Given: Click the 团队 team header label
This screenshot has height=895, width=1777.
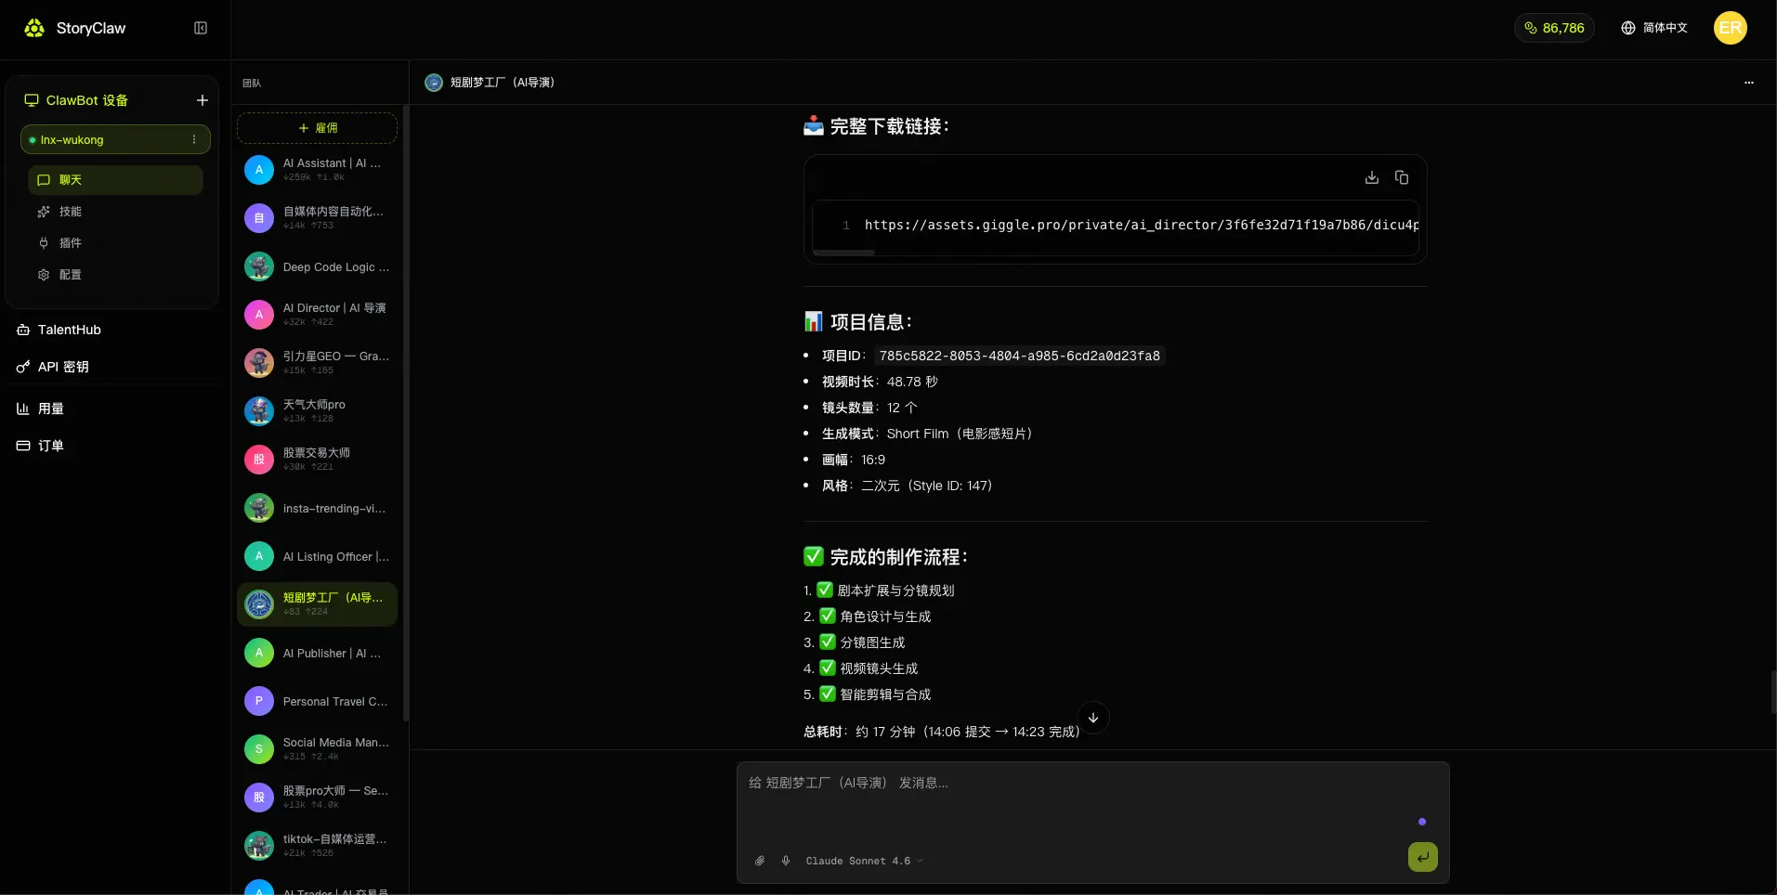Looking at the screenshot, I should click(252, 84).
